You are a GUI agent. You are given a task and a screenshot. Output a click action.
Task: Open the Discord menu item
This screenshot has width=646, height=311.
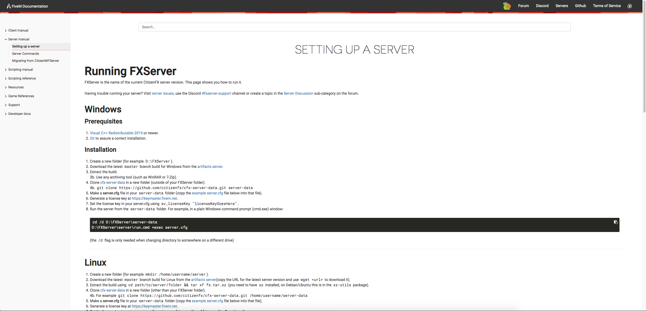click(542, 6)
